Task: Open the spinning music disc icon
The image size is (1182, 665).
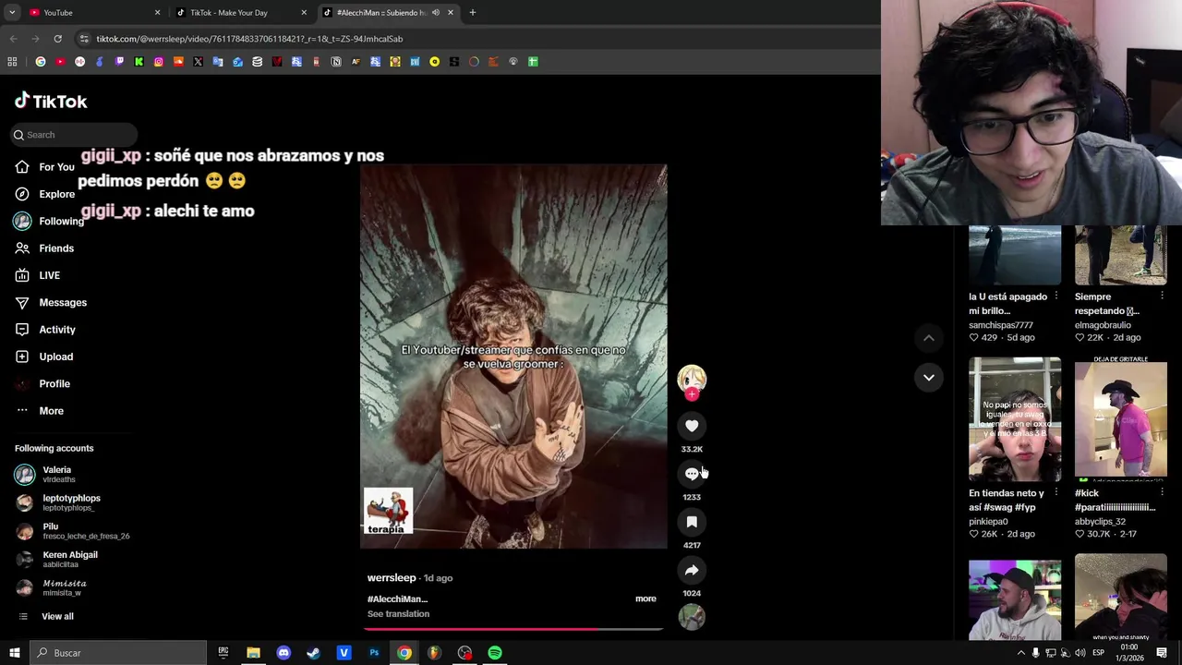Action: coord(692,616)
